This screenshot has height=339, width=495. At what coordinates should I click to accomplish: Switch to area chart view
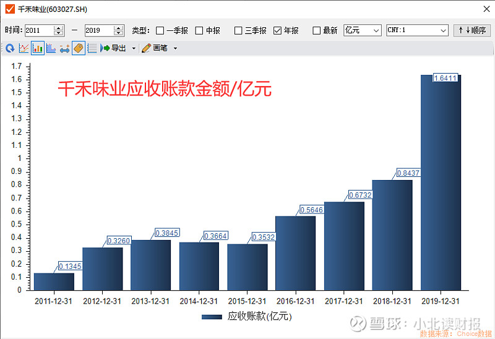pyautogui.click(x=51, y=48)
